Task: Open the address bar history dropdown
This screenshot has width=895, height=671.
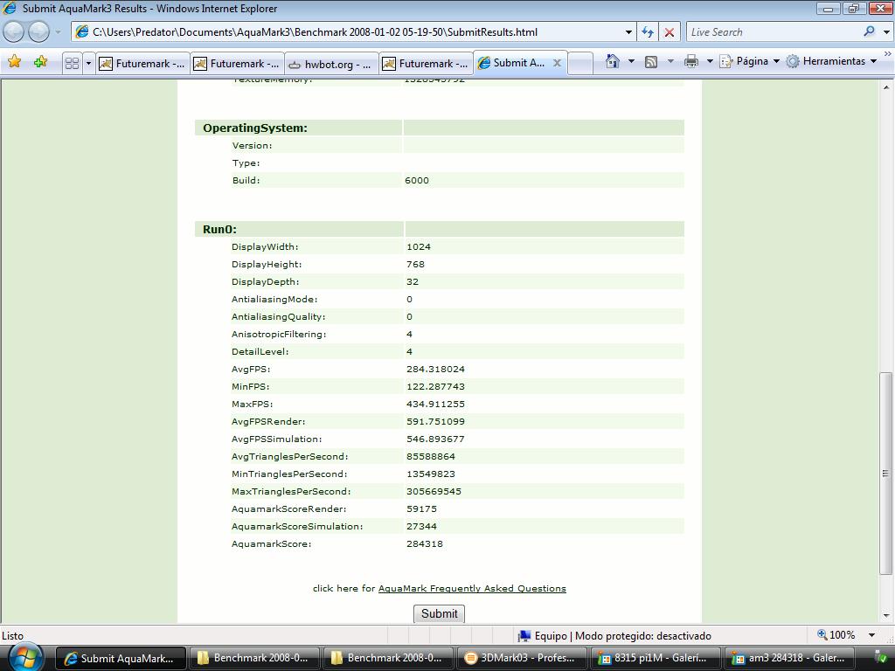Action: (x=628, y=32)
